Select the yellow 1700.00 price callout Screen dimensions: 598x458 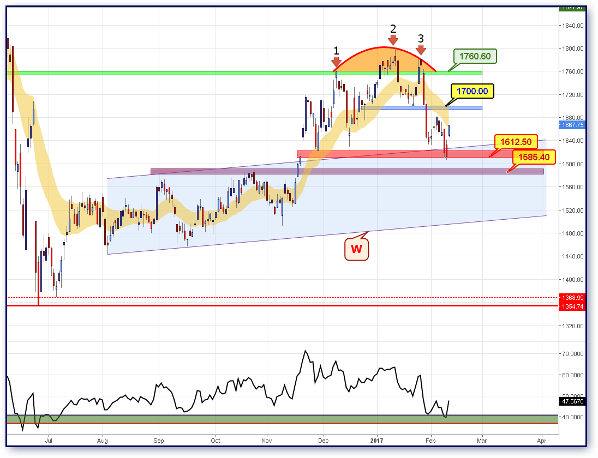point(472,91)
